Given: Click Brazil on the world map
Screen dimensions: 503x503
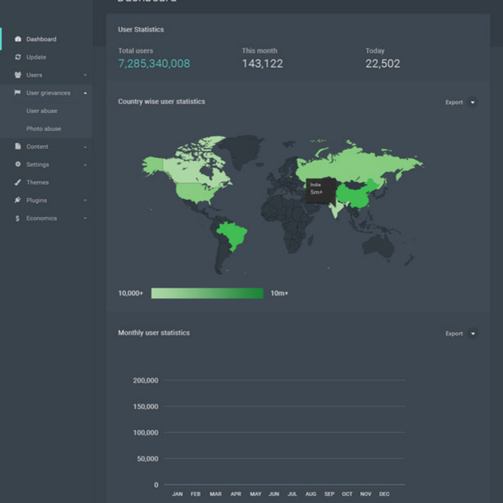Looking at the screenshot, I should coord(234,234).
